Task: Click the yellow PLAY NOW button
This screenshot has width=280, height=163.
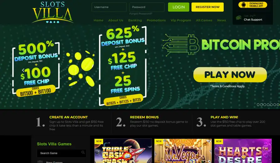Action: pos(230,74)
